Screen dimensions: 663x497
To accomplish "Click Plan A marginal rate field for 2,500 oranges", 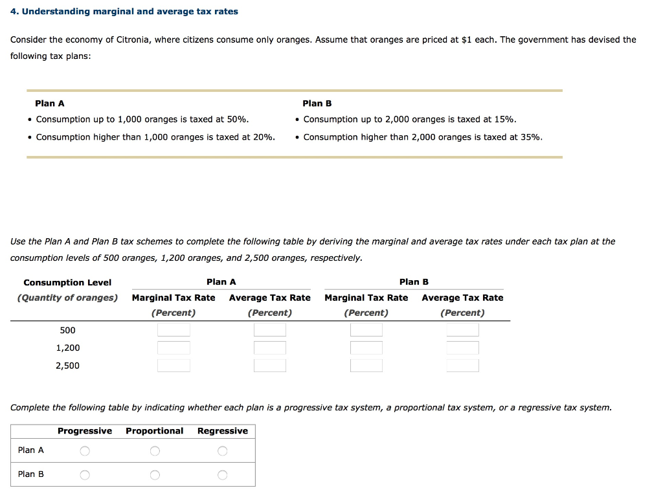I will tap(174, 365).
